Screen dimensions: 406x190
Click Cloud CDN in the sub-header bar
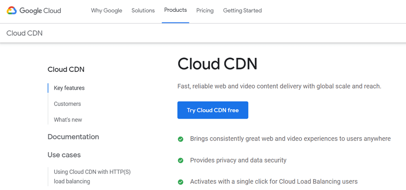click(x=25, y=33)
